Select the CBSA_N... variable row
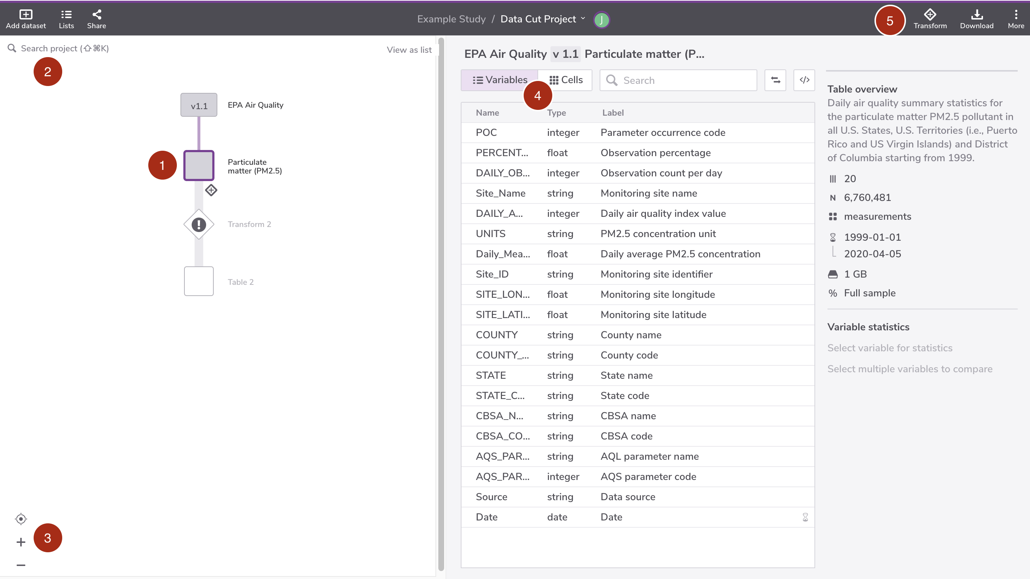Viewport: 1030px width, 579px height. pyautogui.click(x=638, y=416)
